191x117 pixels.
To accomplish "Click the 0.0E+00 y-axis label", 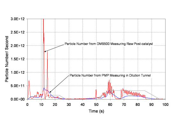I will point(18,99).
